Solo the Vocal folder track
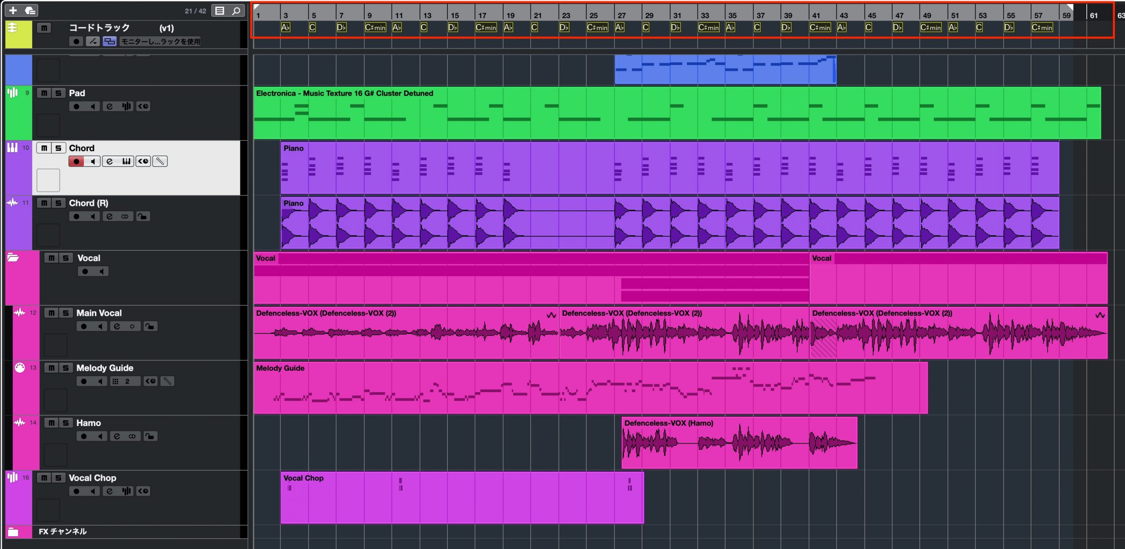1125x549 pixels. pos(65,258)
